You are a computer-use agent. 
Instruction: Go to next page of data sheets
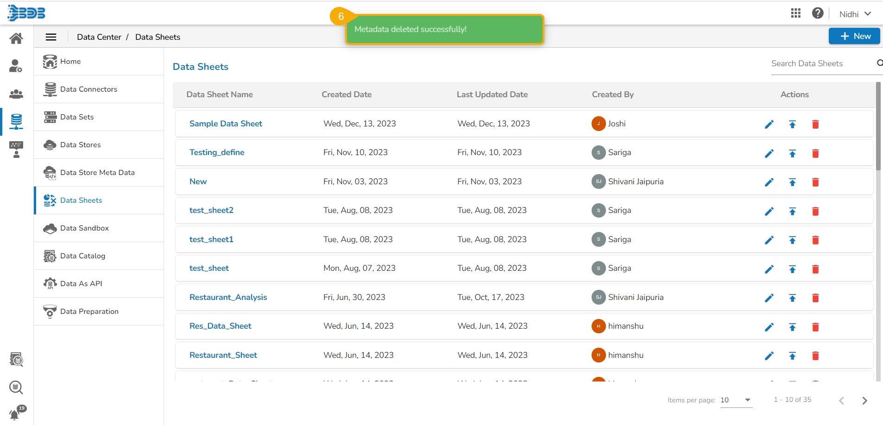864,400
